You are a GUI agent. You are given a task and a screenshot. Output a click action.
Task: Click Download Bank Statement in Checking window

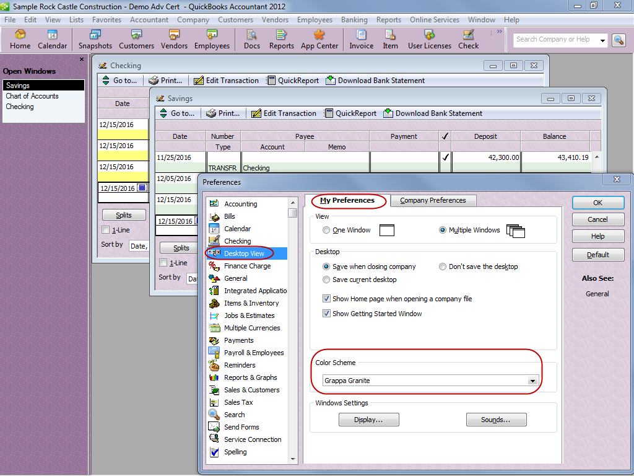click(375, 81)
